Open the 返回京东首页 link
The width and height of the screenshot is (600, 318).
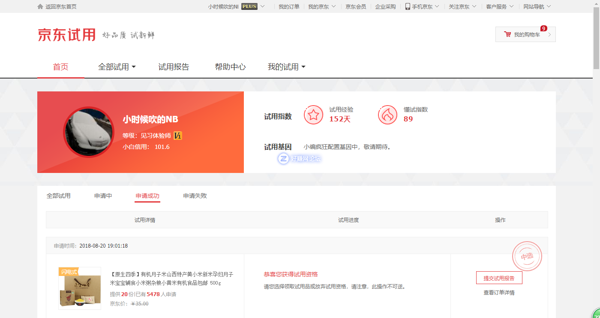(61, 6)
